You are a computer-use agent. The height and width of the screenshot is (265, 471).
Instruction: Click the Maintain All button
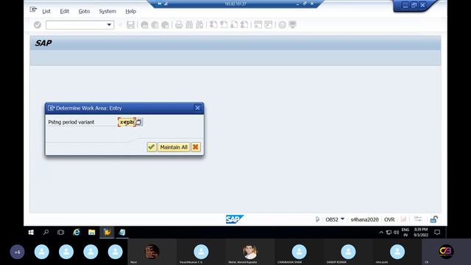pyautogui.click(x=174, y=147)
